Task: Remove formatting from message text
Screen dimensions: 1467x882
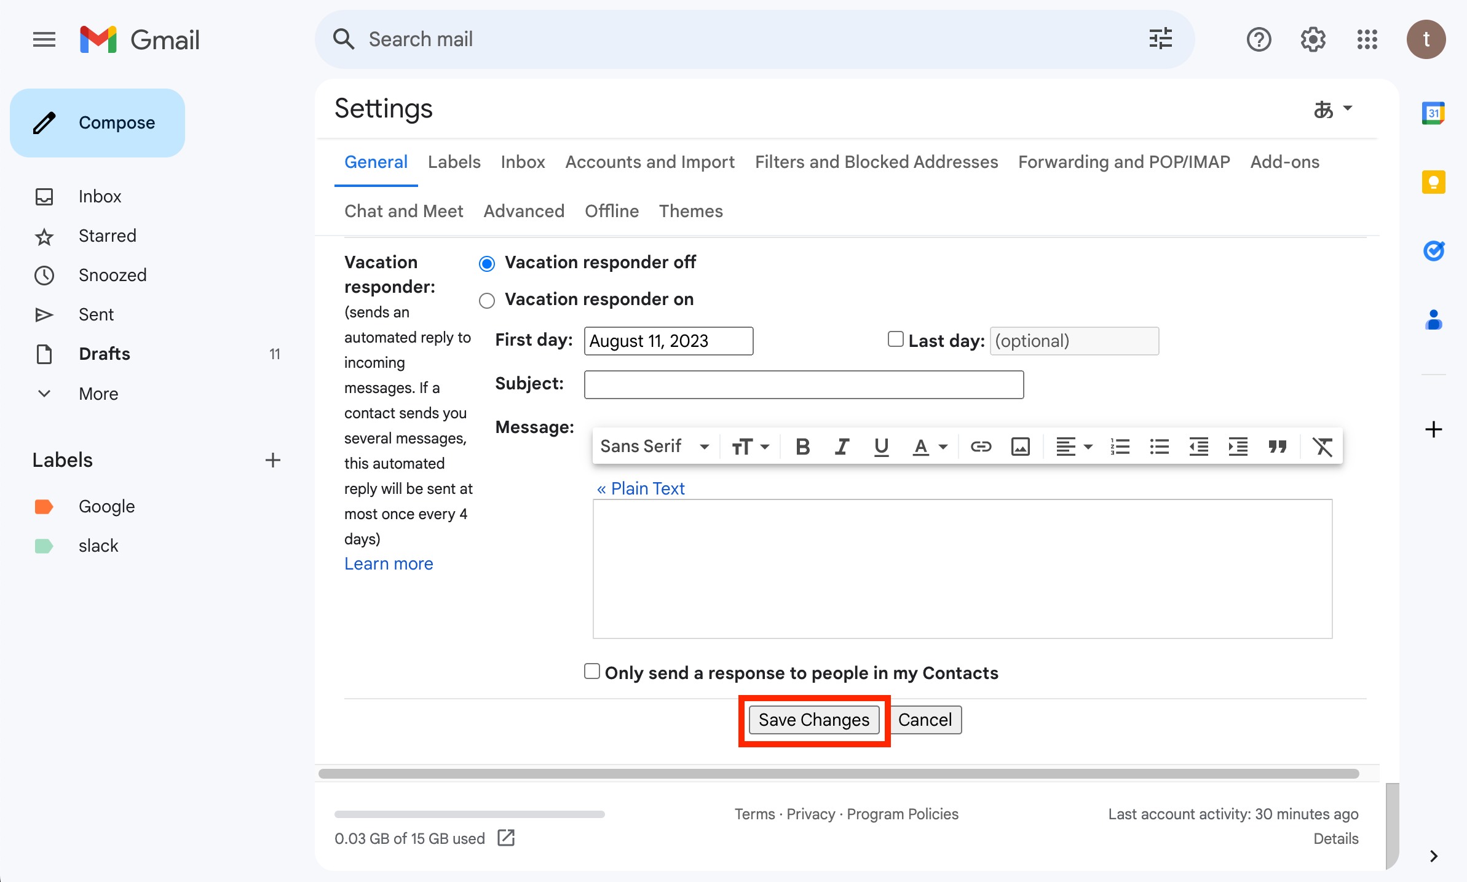Action: [x=1323, y=447]
